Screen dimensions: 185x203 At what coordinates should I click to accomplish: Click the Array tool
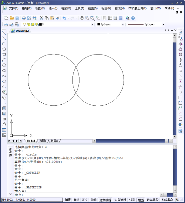pyautogui.click(x=180, y=55)
